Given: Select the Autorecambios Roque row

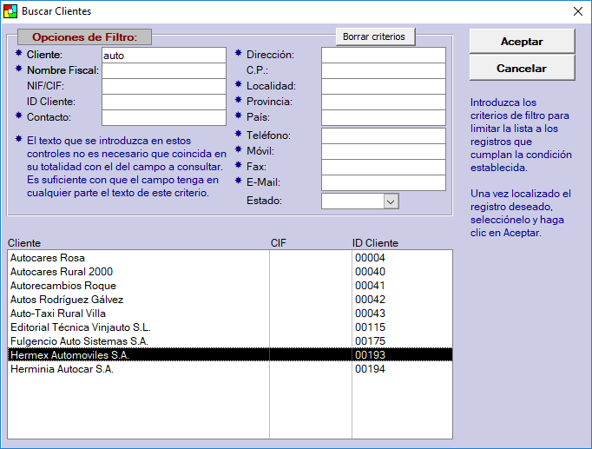Looking at the screenshot, I should click(x=62, y=286).
